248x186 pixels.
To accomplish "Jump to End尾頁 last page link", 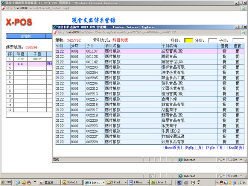I will pos(236,148).
